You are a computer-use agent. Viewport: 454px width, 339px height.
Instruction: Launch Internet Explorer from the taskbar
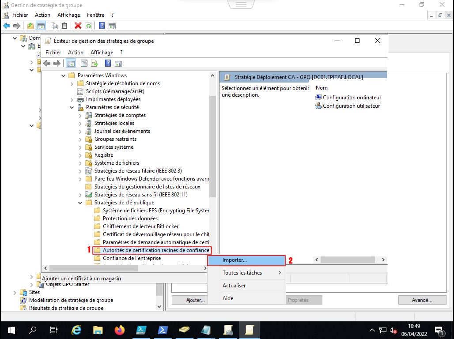click(76, 330)
